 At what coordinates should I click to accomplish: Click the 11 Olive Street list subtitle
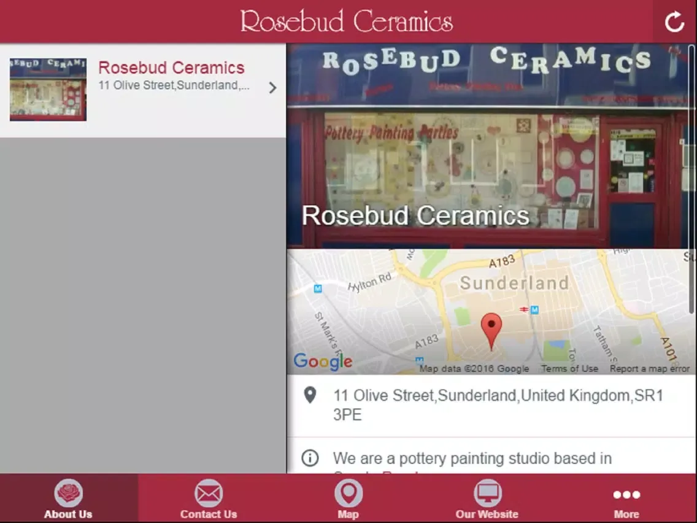(174, 85)
